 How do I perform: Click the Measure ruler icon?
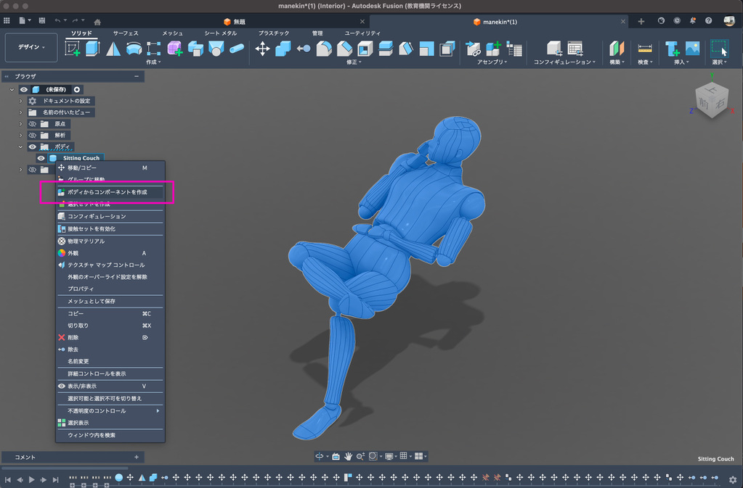pos(644,49)
